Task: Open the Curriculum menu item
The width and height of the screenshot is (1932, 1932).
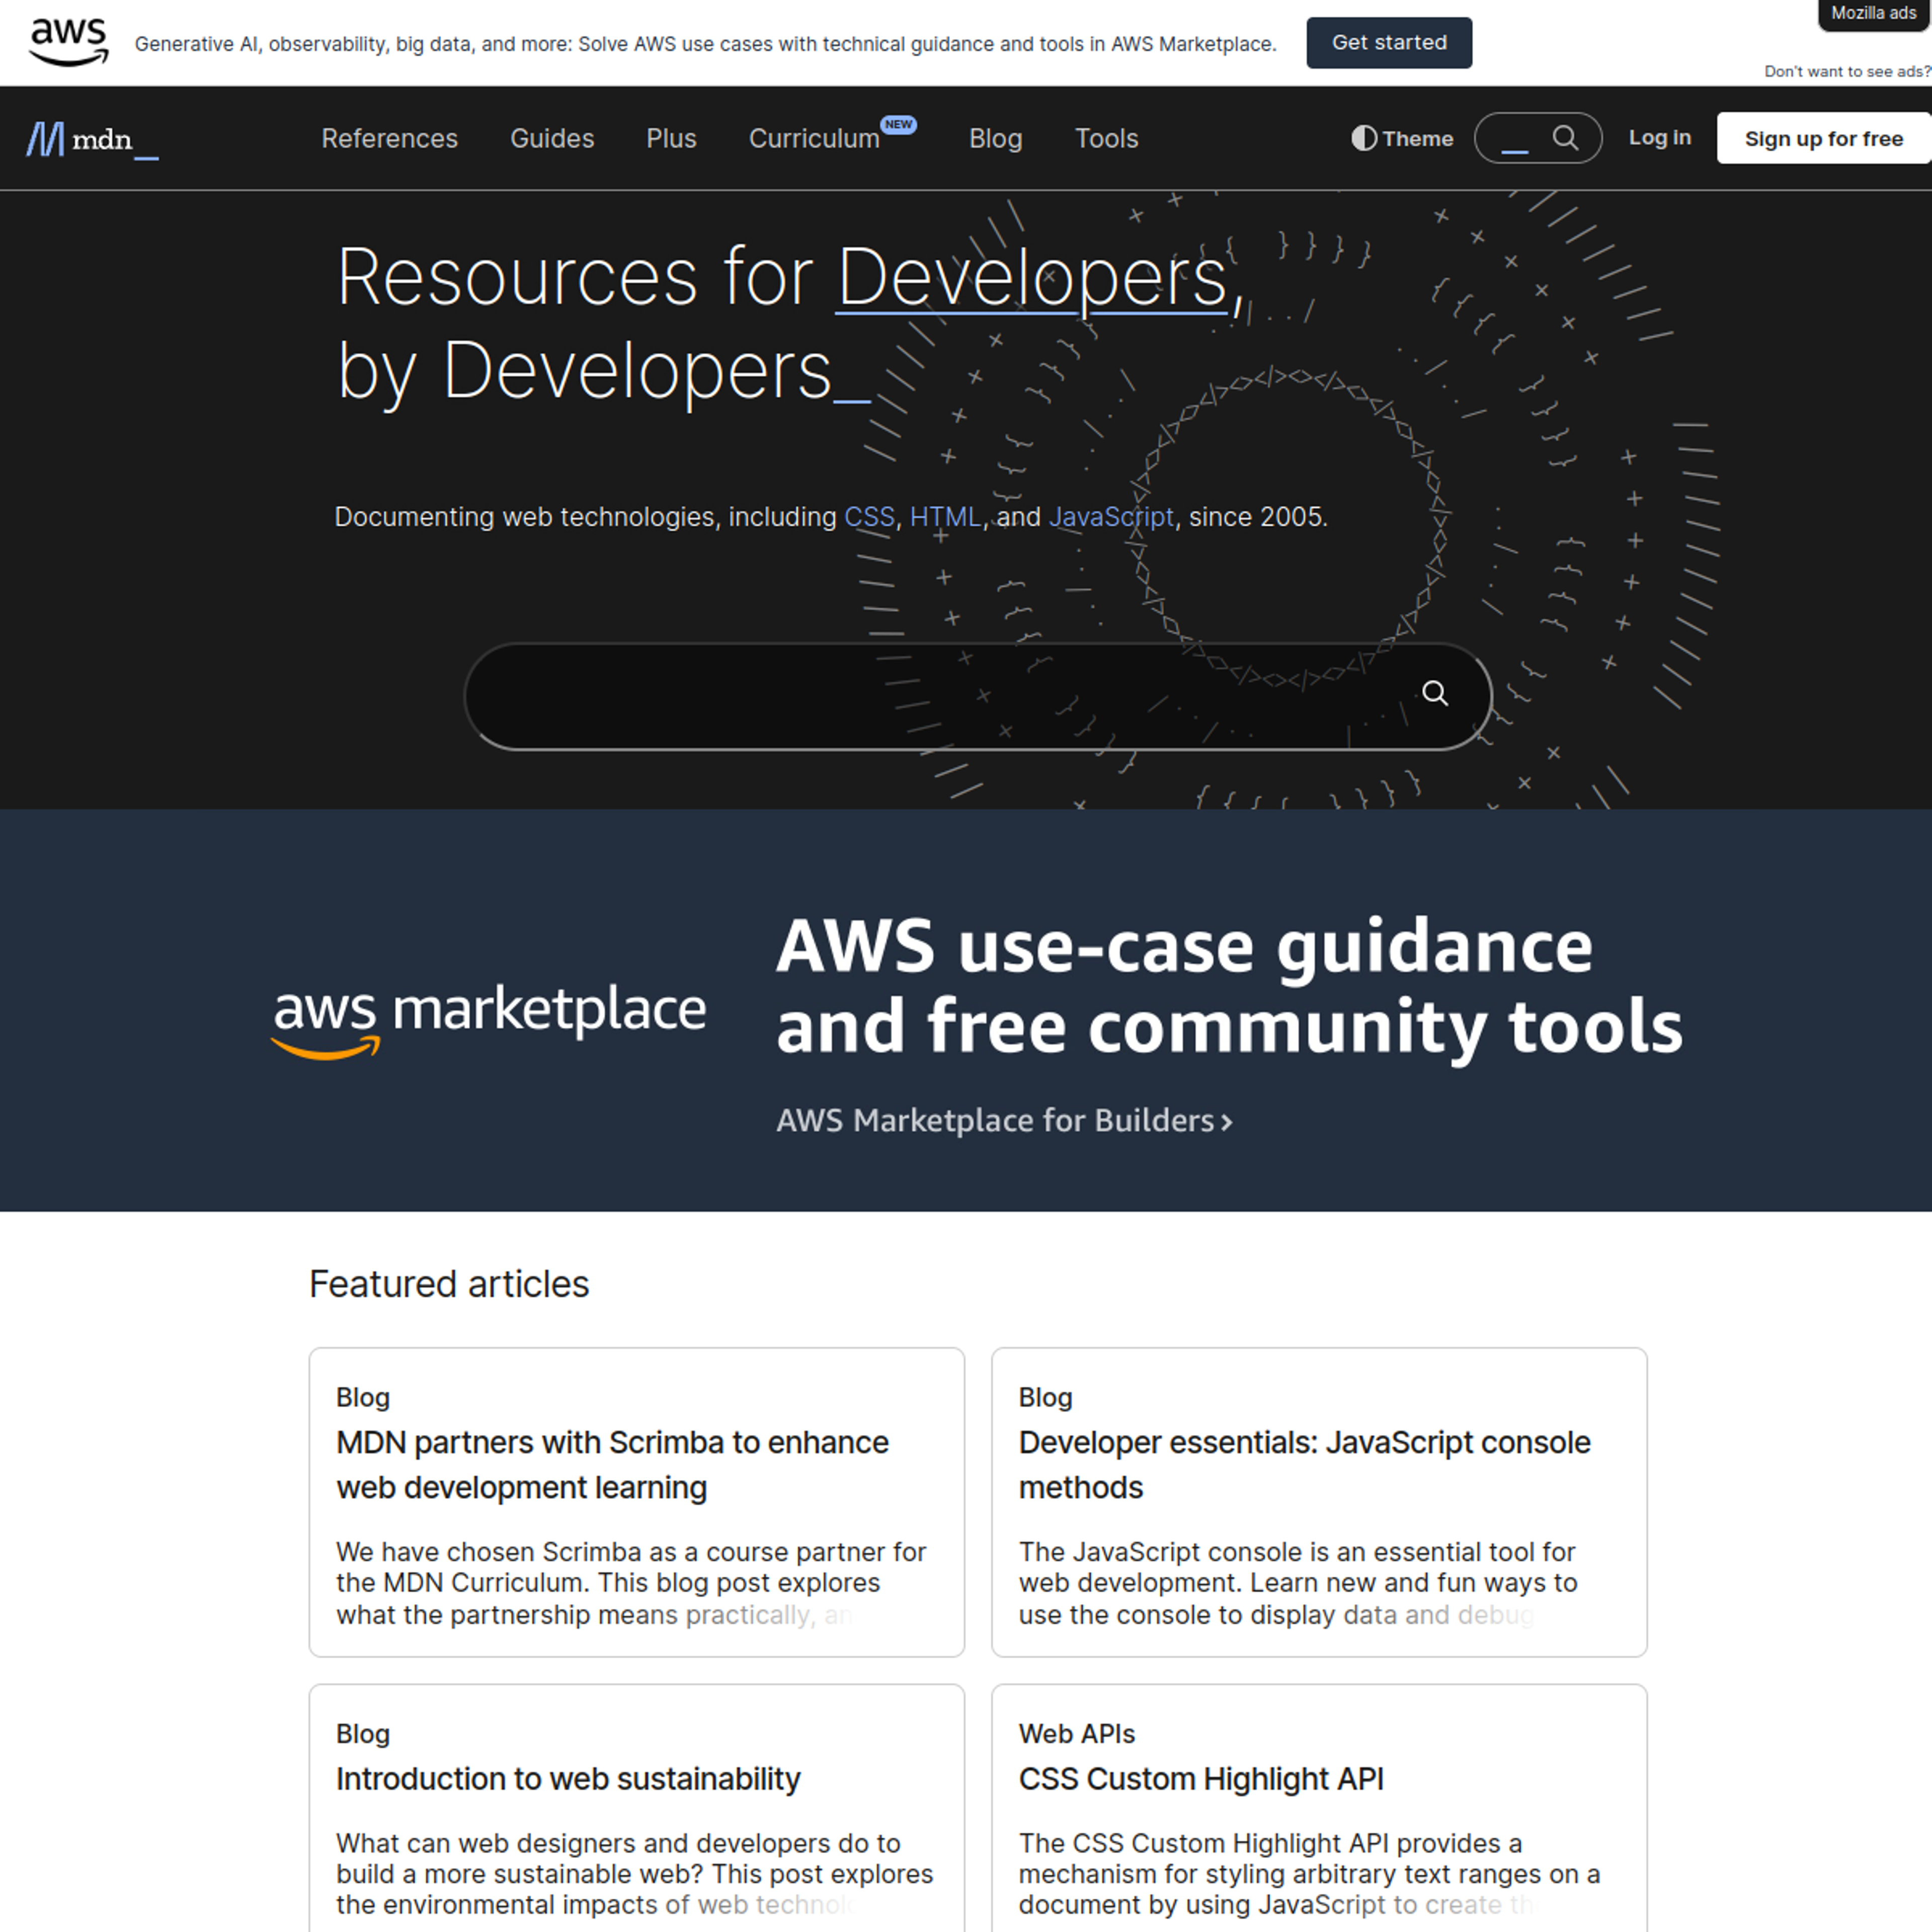Action: pyautogui.click(x=814, y=138)
